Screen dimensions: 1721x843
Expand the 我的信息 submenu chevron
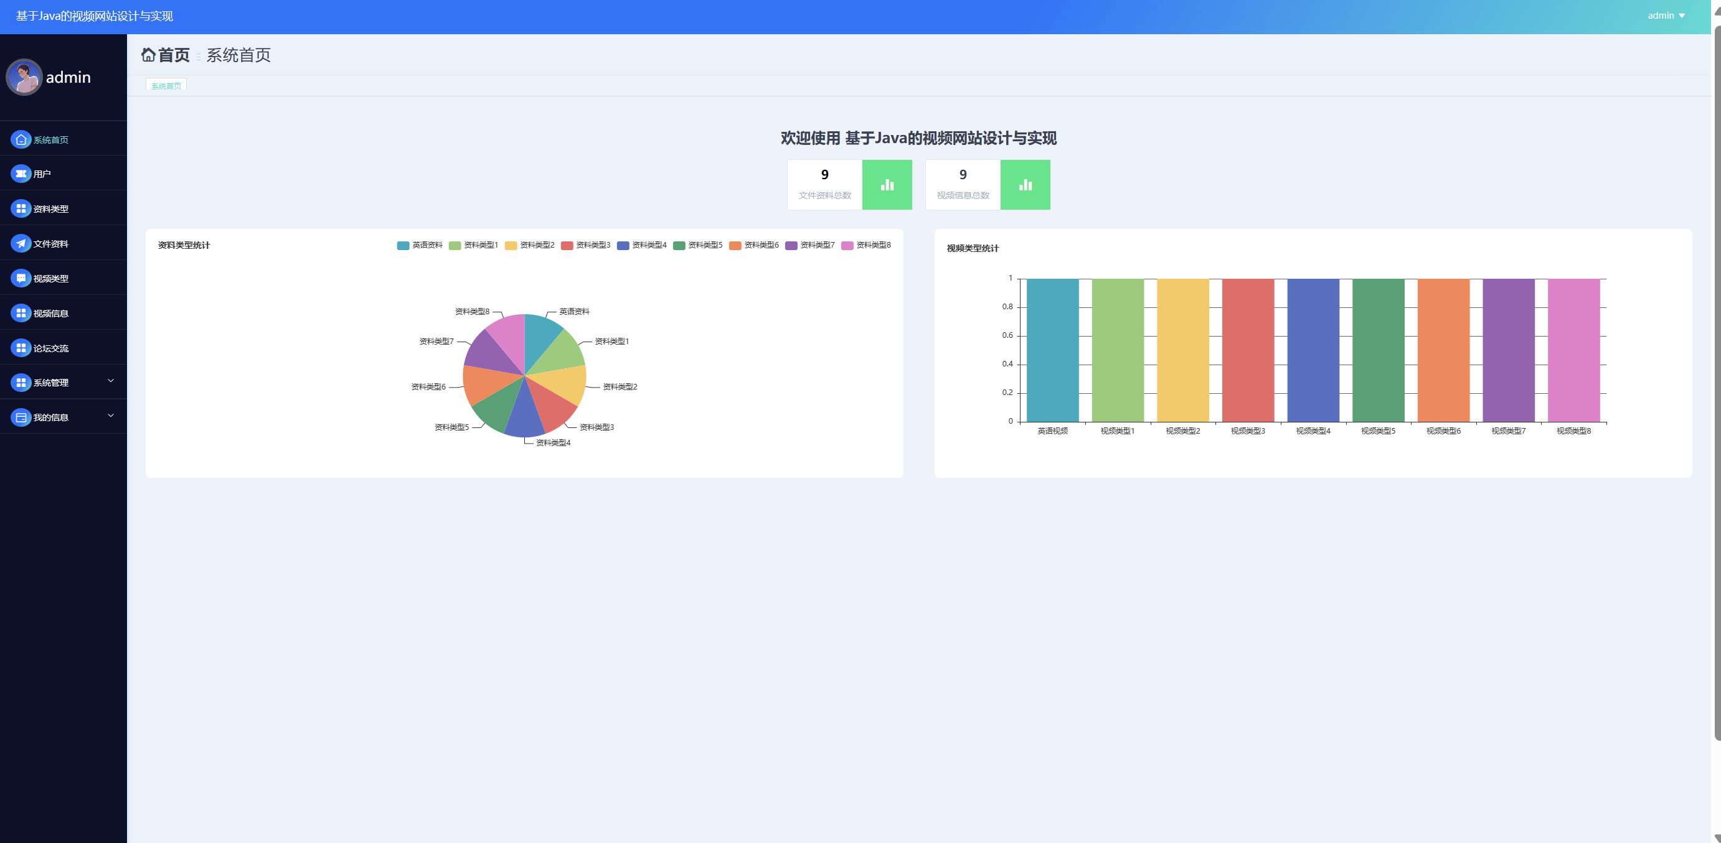tap(111, 416)
